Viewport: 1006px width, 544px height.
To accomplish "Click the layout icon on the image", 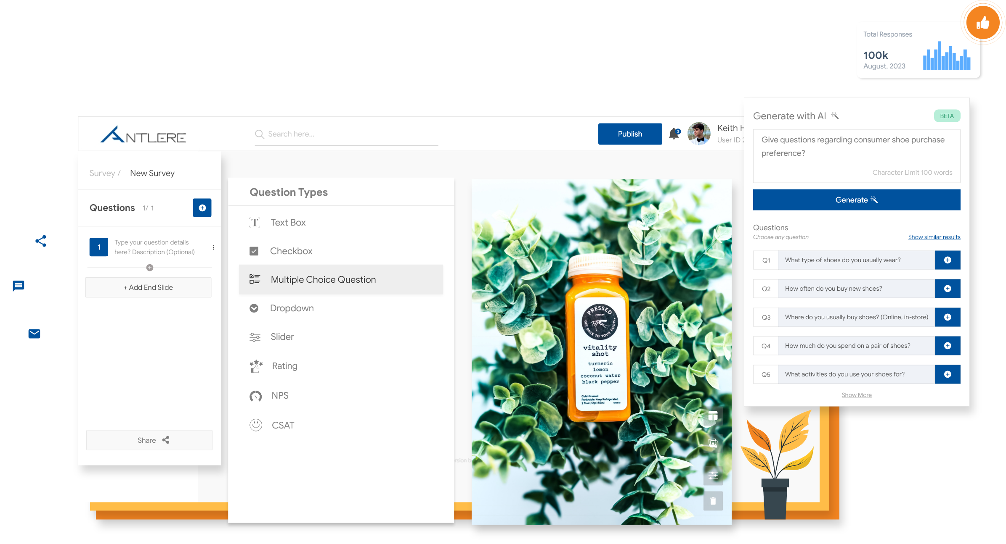I will (713, 416).
